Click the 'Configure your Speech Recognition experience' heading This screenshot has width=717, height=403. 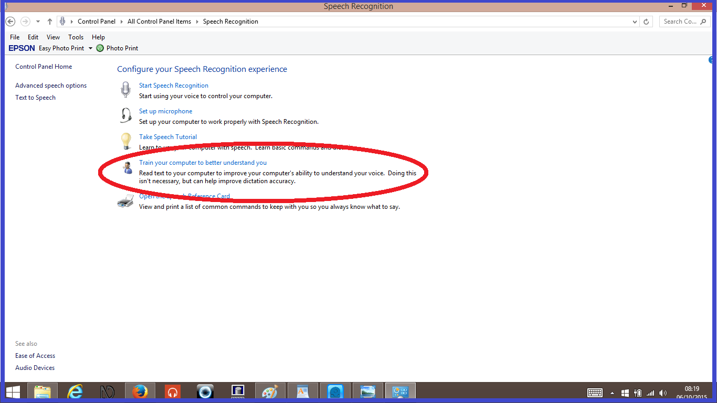(x=202, y=69)
